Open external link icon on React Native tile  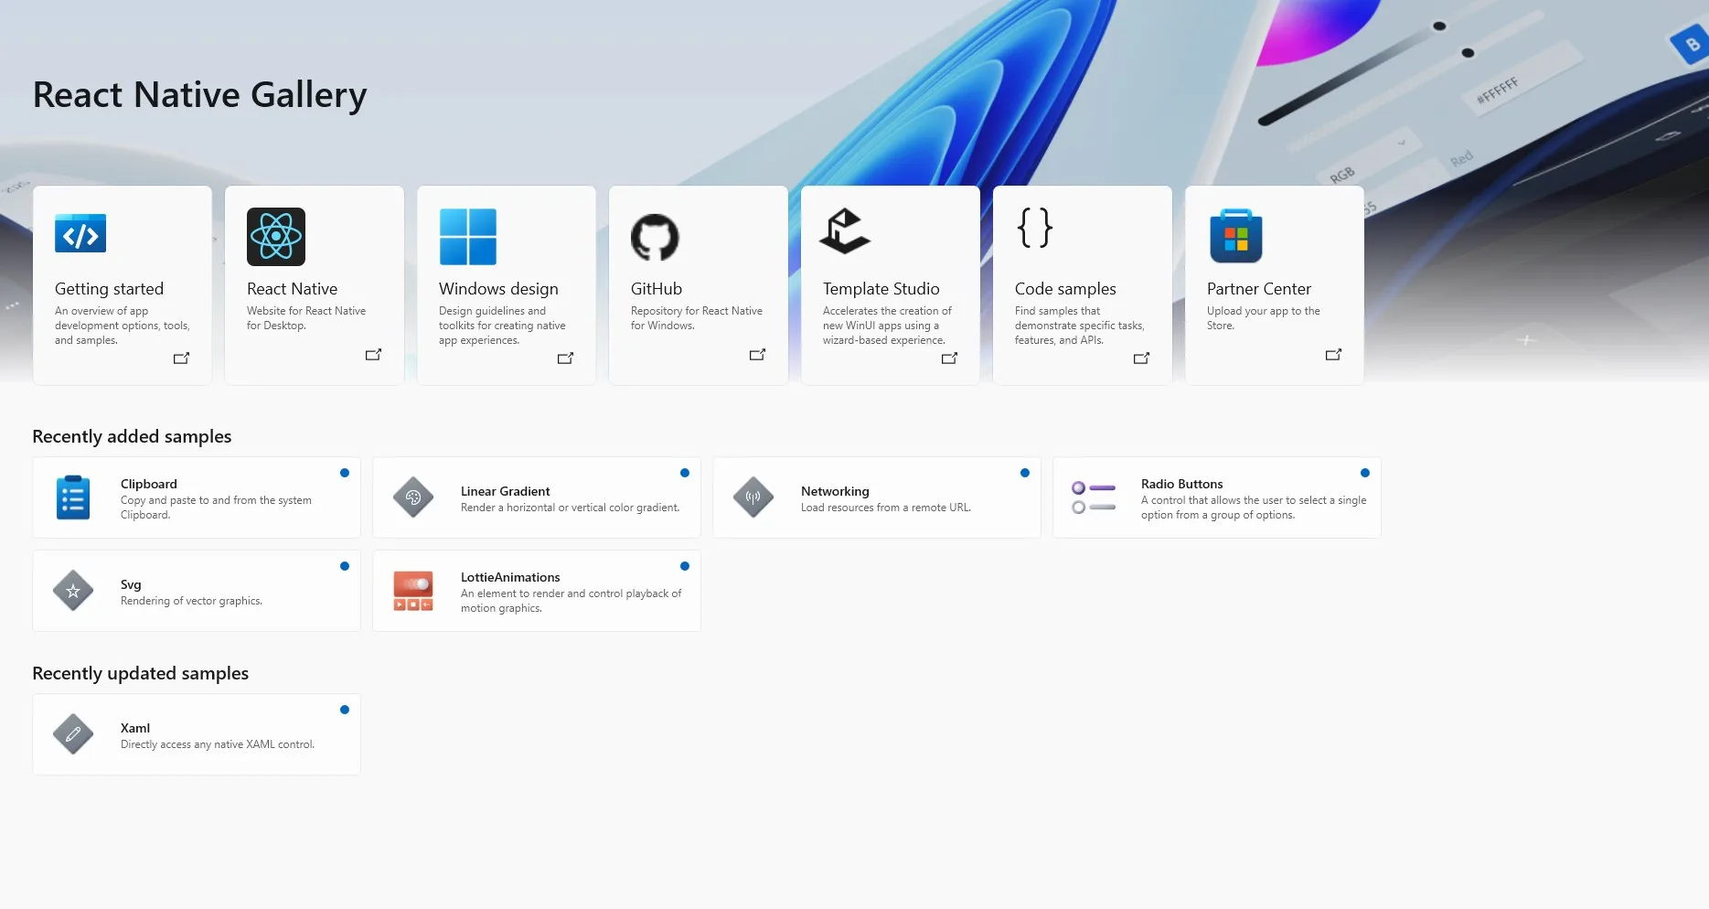tap(373, 355)
